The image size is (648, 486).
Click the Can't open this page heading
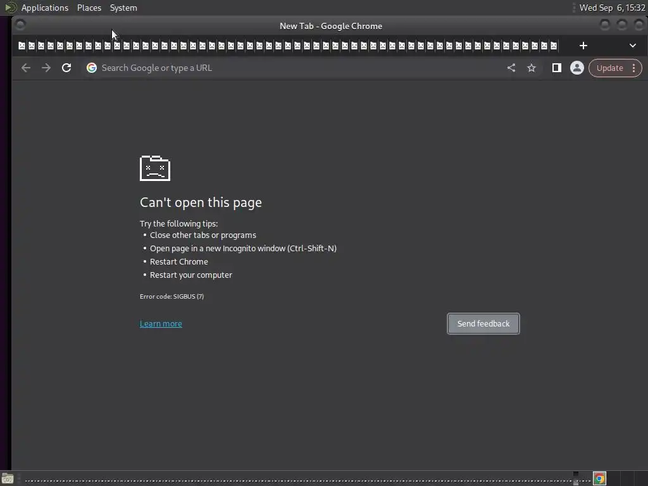pyautogui.click(x=201, y=202)
